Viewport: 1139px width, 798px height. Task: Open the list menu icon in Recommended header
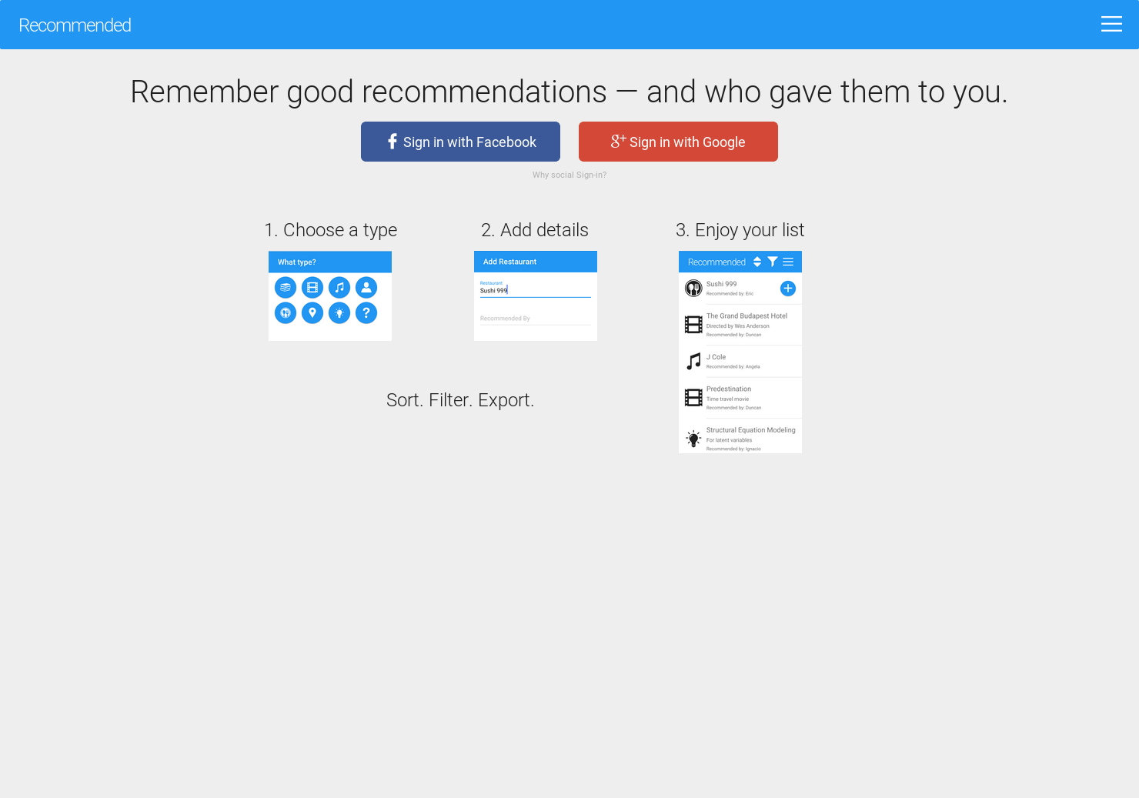point(787,262)
